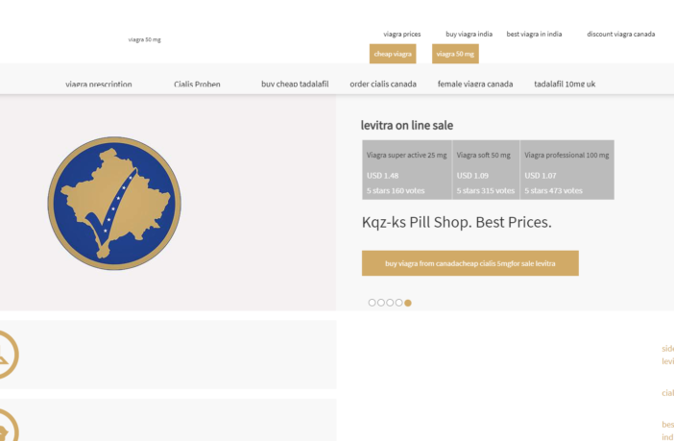Click the Kosovo map checkmark logo
674x441 pixels.
(114, 204)
